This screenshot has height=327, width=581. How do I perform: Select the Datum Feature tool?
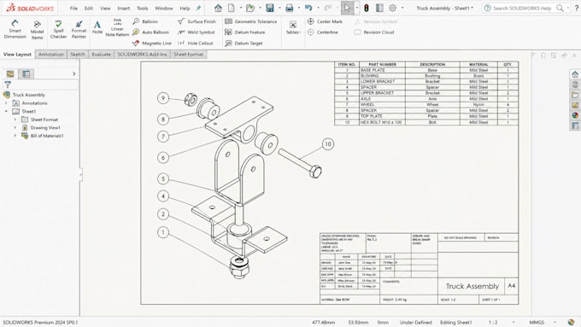(245, 32)
